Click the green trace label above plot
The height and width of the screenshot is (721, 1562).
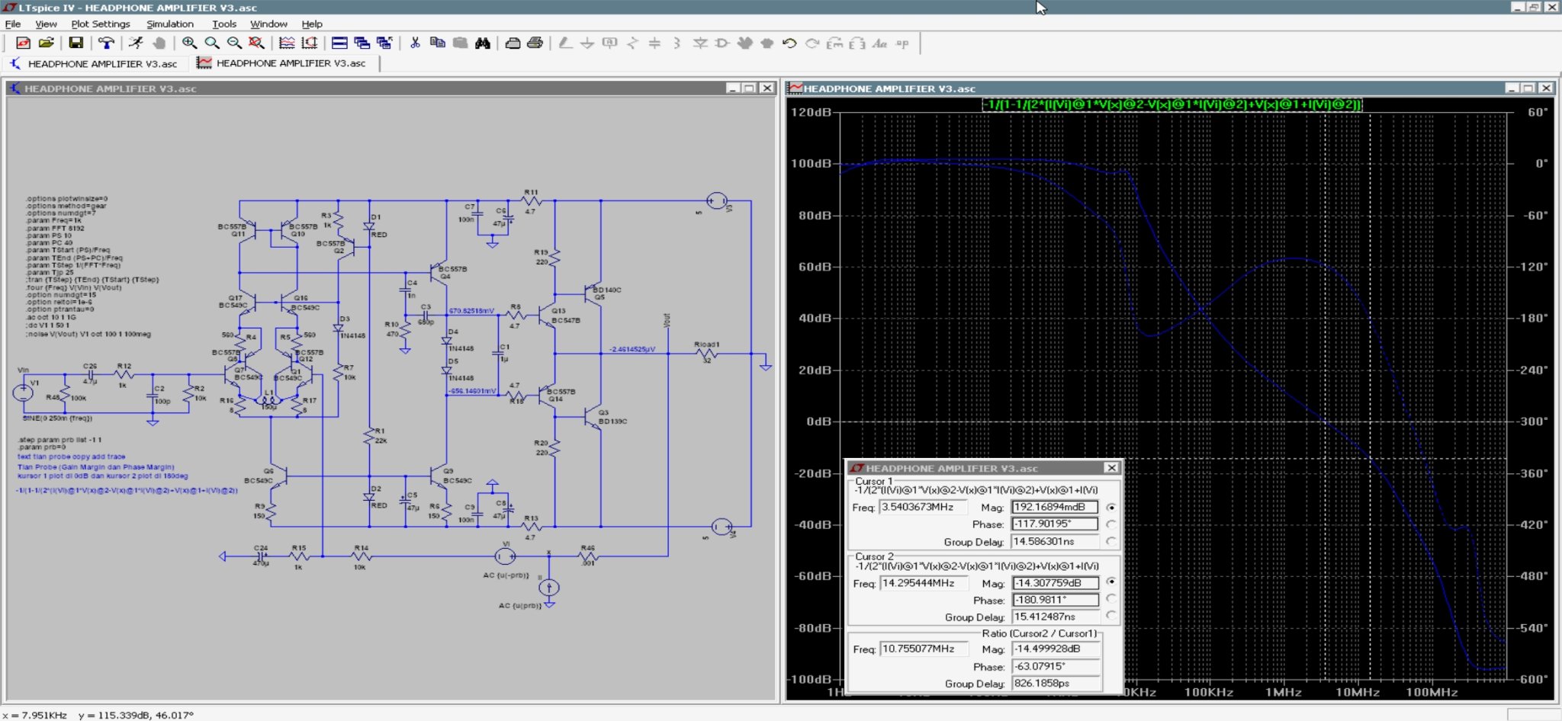pos(1171,104)
